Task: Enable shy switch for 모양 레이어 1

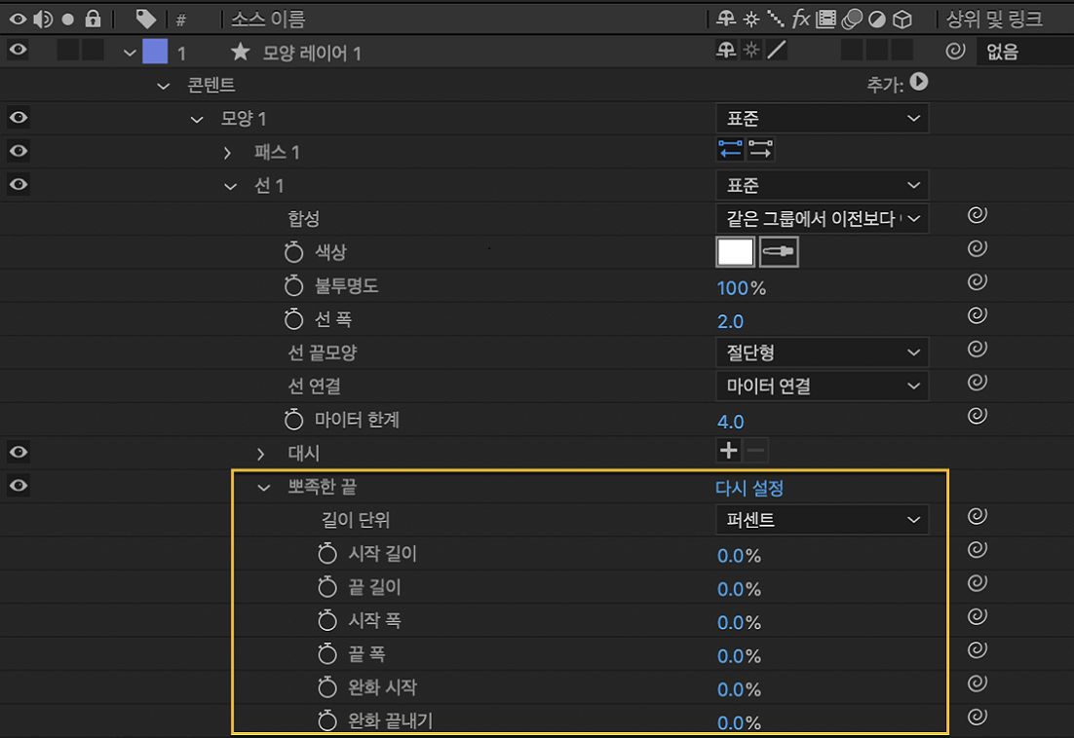Action: [726, 51]
